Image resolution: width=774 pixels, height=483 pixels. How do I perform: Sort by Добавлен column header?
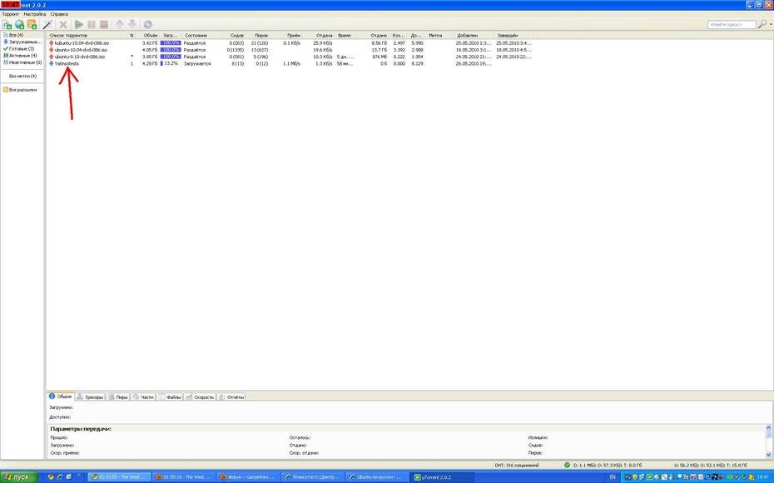(473, 36)
